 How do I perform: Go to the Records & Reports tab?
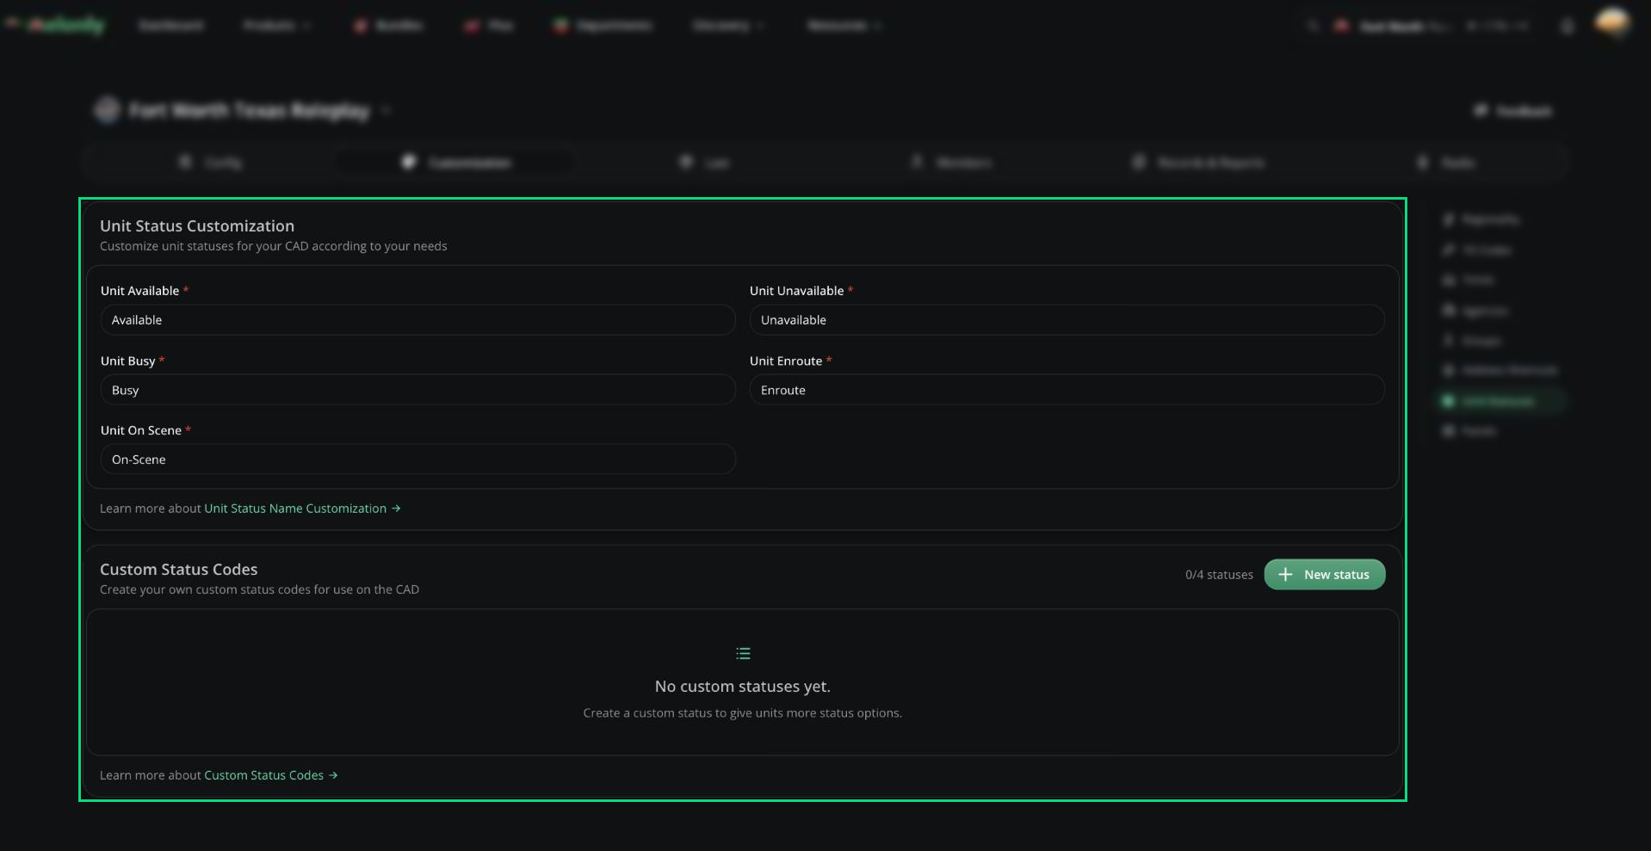coord(1198,163)
